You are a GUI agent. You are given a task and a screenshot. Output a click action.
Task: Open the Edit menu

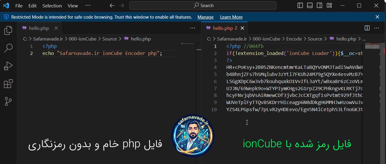pos(32,6)
